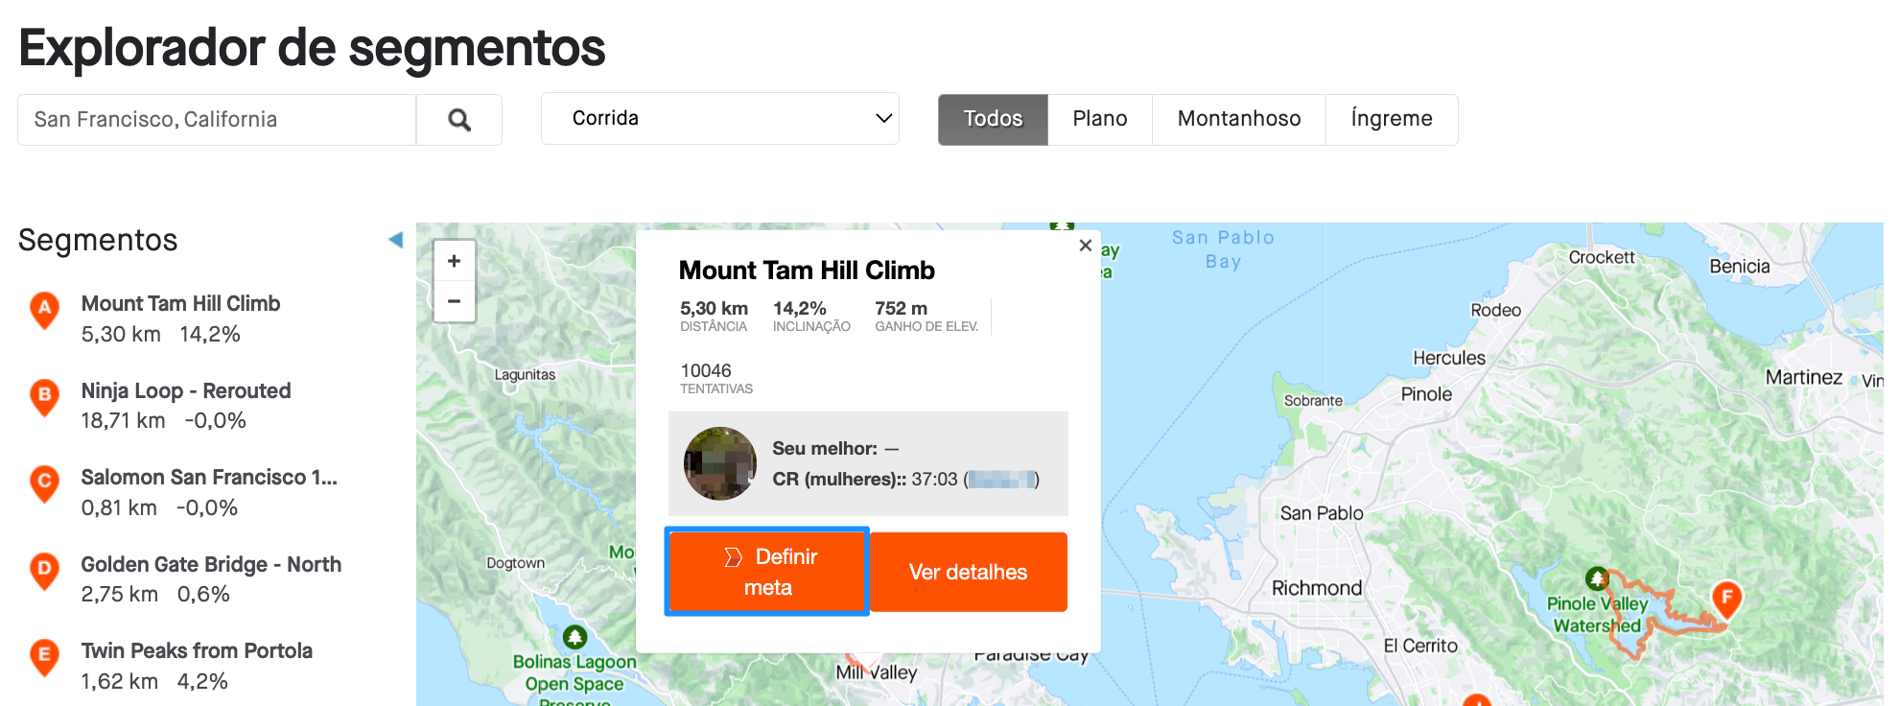Click Definir meta button
Screen dimensions: 1899x706
click(x=767, y=572)
